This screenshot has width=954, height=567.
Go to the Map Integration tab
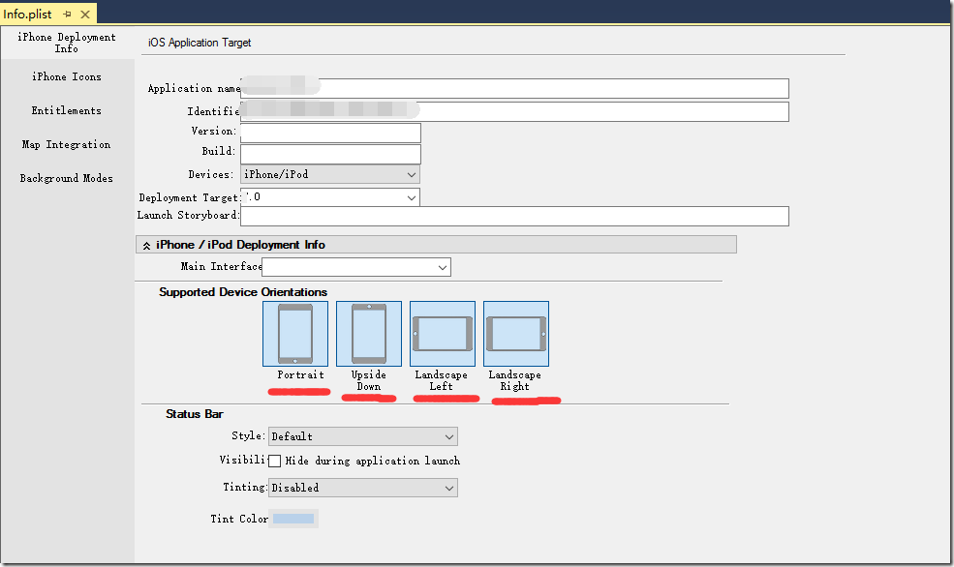tap(66, 145)
